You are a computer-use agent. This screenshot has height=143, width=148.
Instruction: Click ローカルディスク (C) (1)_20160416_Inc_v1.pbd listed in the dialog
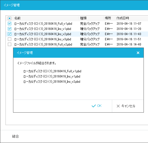click(x=52, y=76)
